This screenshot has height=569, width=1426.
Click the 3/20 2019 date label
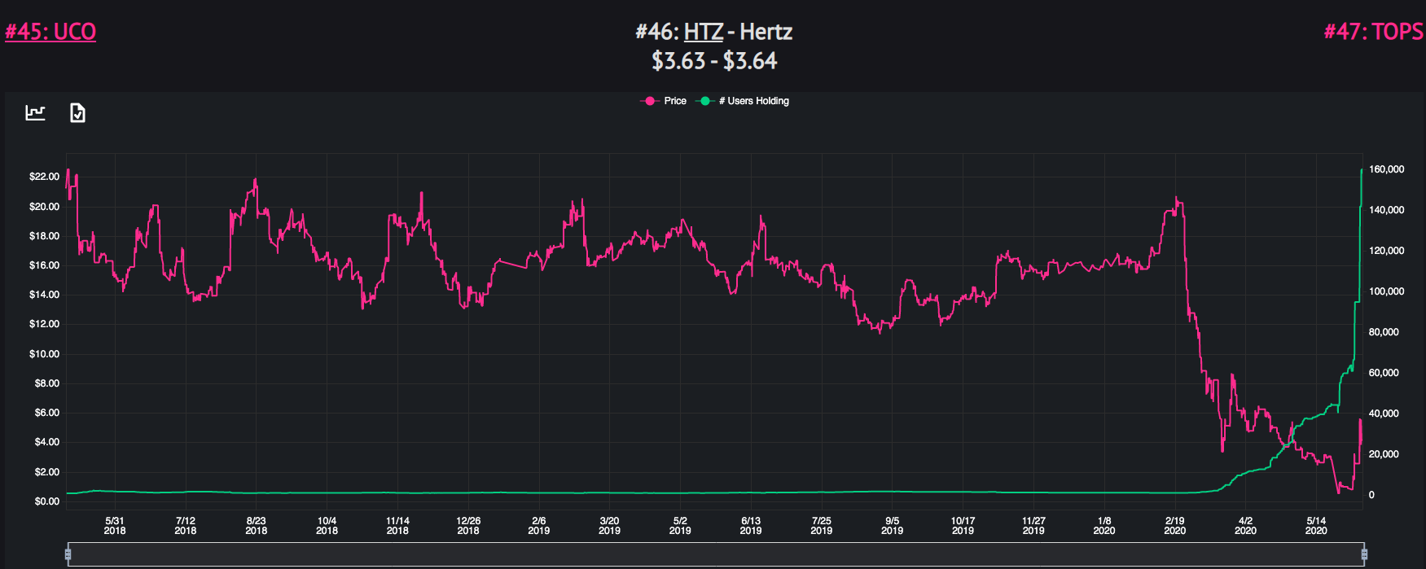[609, 526]
